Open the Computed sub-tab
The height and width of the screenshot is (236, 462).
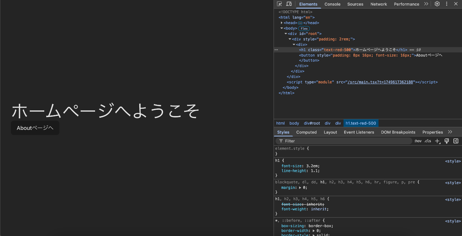pyautogui.click(x=306, y=132)
